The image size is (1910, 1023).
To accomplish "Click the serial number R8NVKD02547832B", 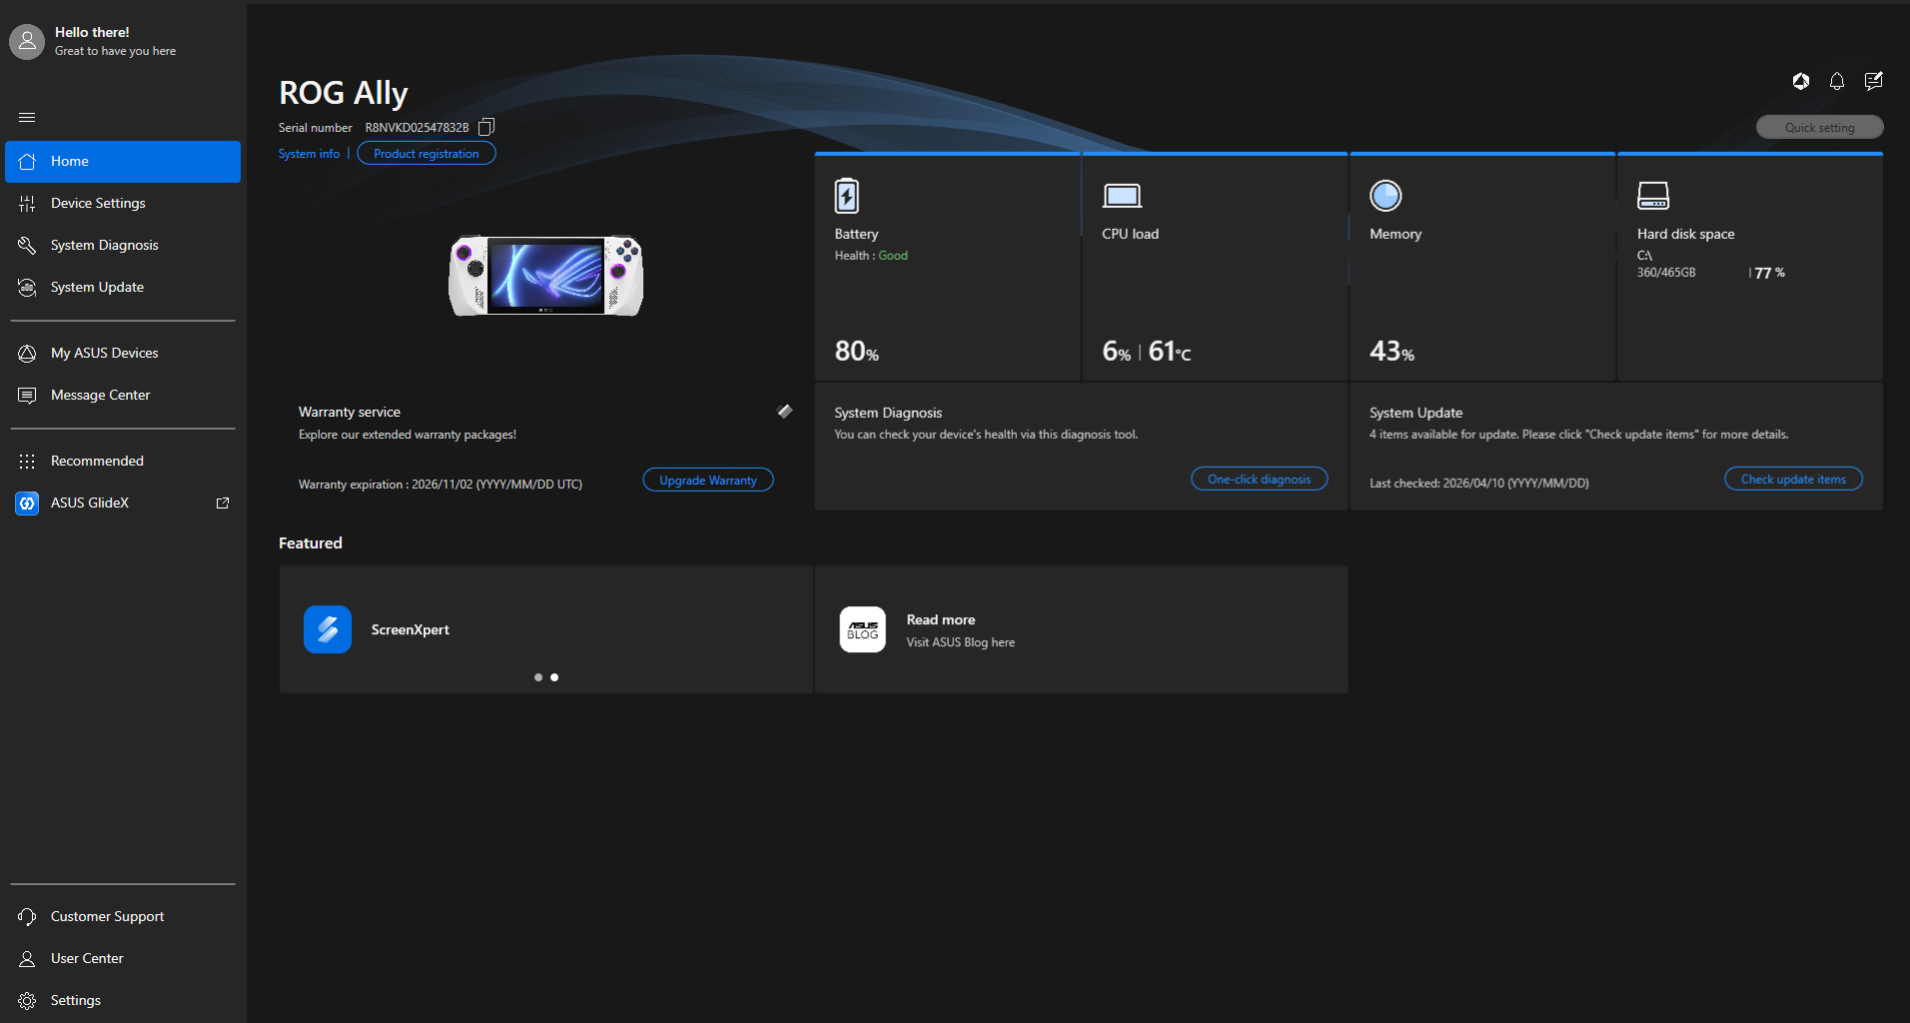I will pos(417,128).
